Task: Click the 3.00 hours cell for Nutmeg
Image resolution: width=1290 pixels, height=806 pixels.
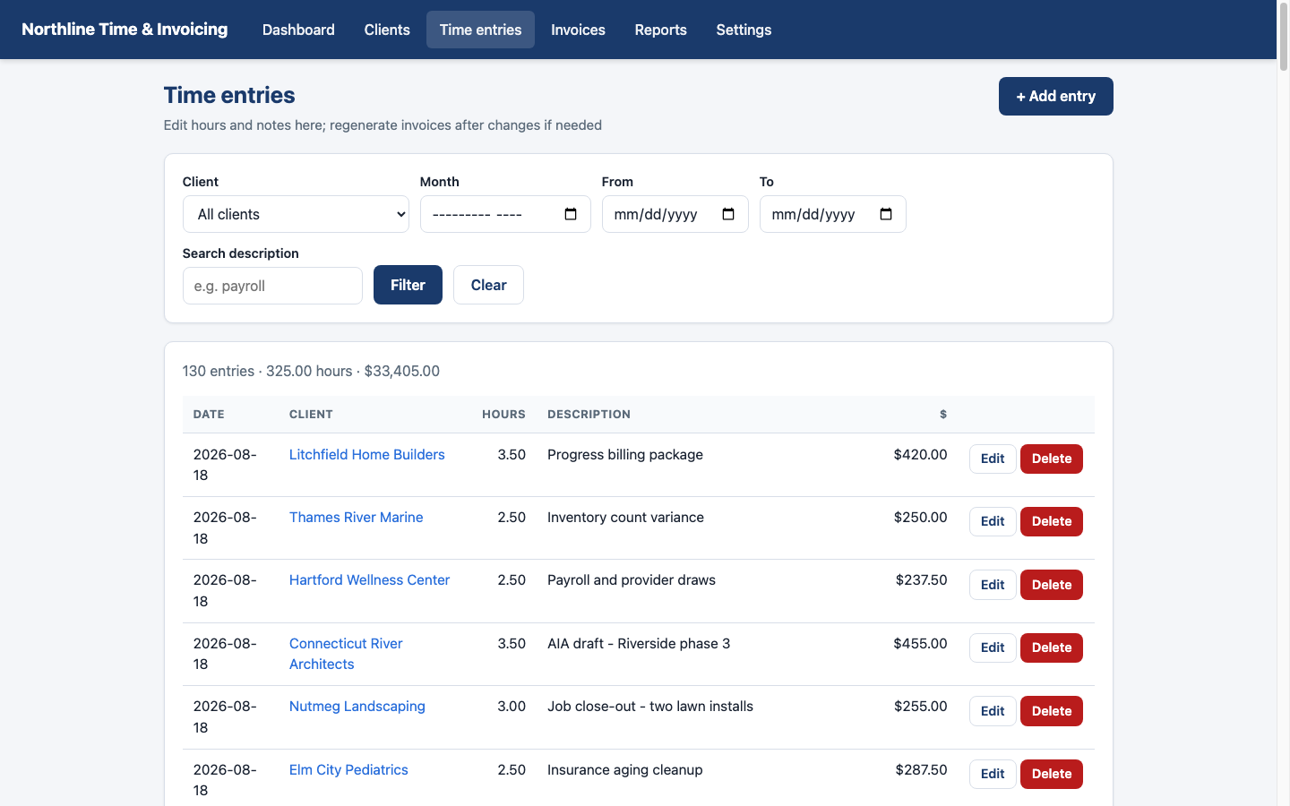Action: coord(512,706)
